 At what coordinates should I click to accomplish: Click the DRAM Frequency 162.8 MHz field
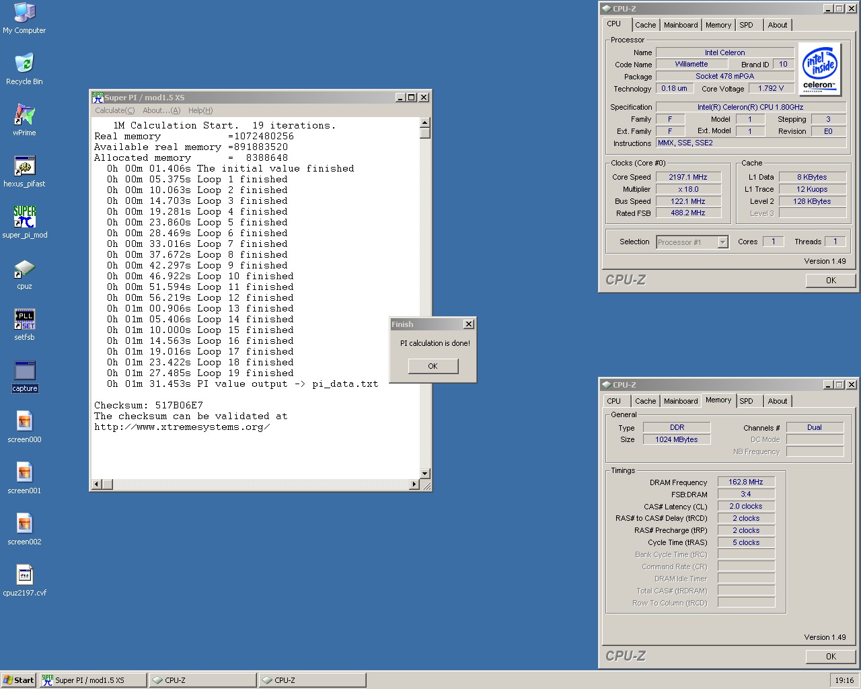[x=746, y=482]
